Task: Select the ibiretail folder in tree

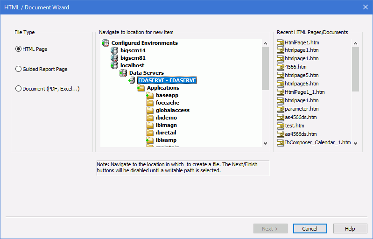Action: (166, 133)
